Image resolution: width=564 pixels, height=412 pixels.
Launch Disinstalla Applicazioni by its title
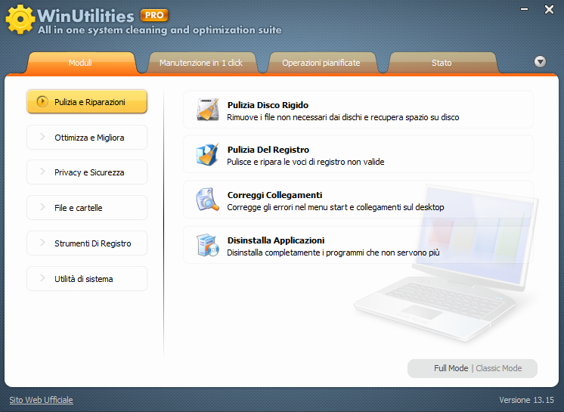click(276, 240)
